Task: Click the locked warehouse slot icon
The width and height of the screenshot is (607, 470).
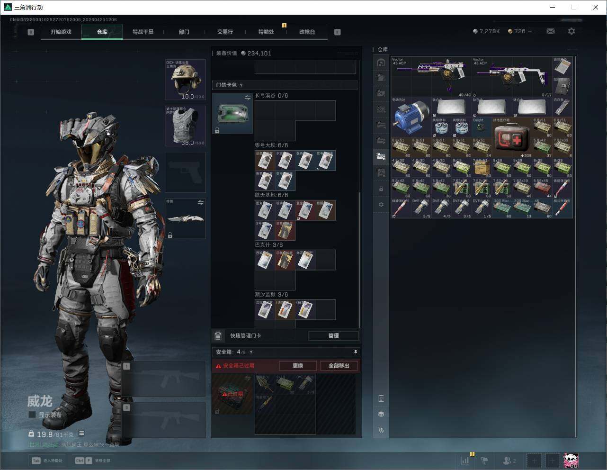Action: pos(381,189)
